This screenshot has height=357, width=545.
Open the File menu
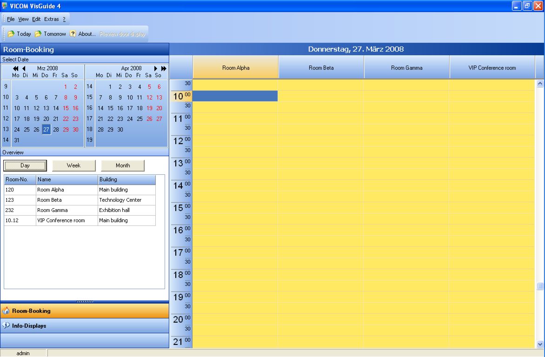pyautogui.click(x=11, y=19)
